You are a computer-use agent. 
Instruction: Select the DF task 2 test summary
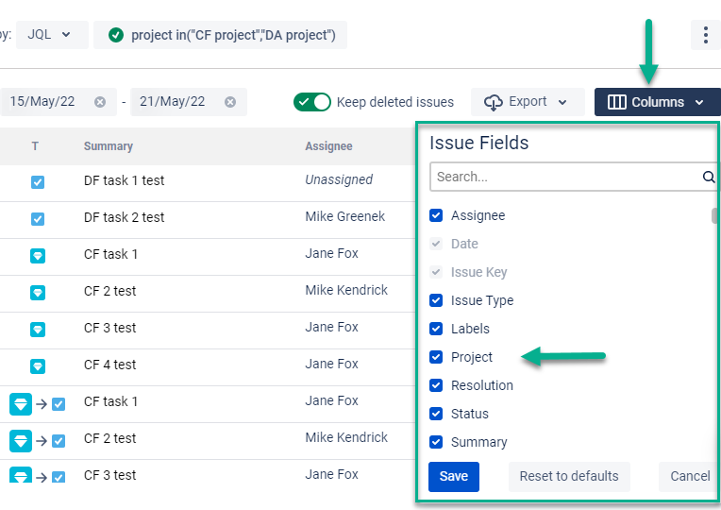pyautogui.click(x=125, y=218)
